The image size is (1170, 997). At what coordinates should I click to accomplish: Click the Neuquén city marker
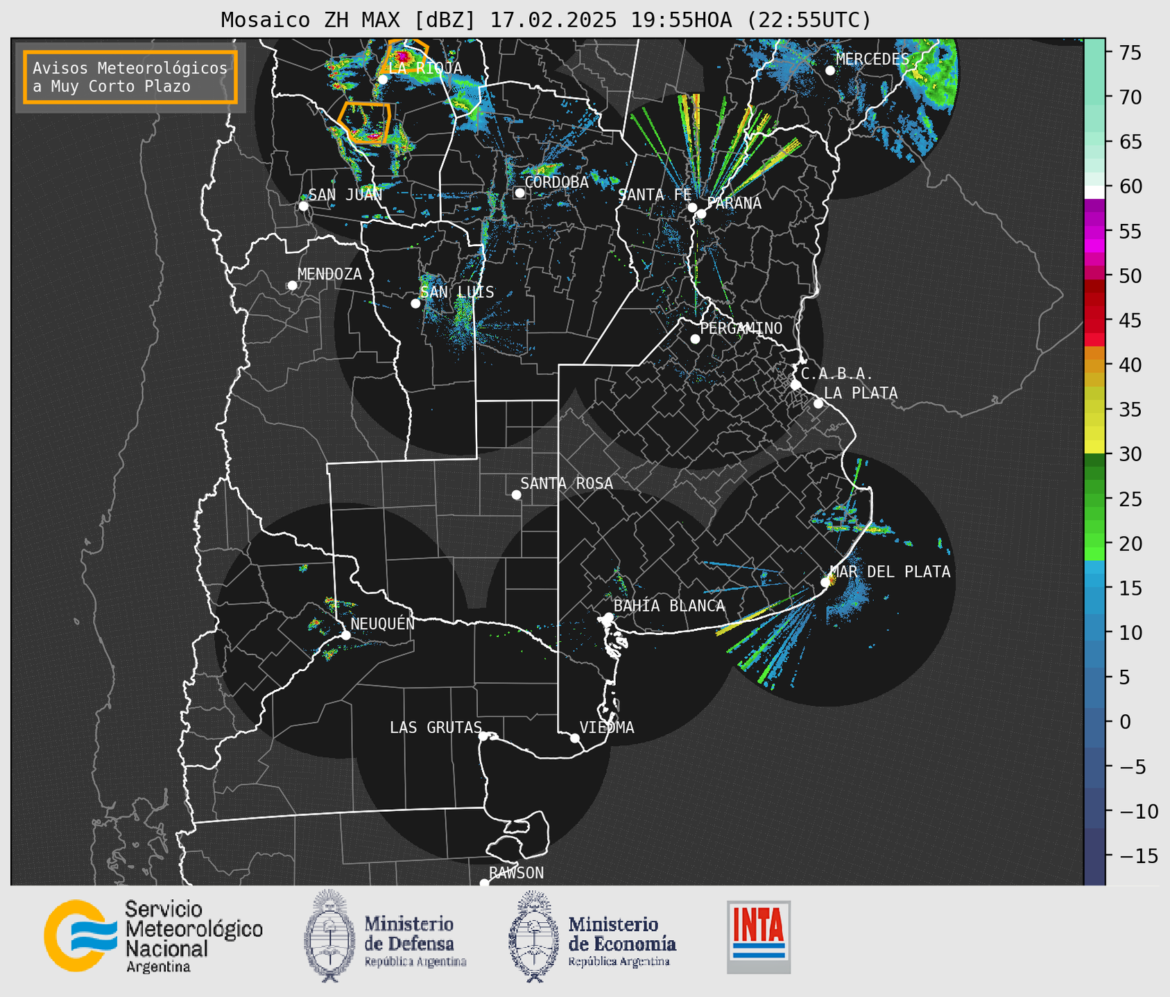pos(345,635)
